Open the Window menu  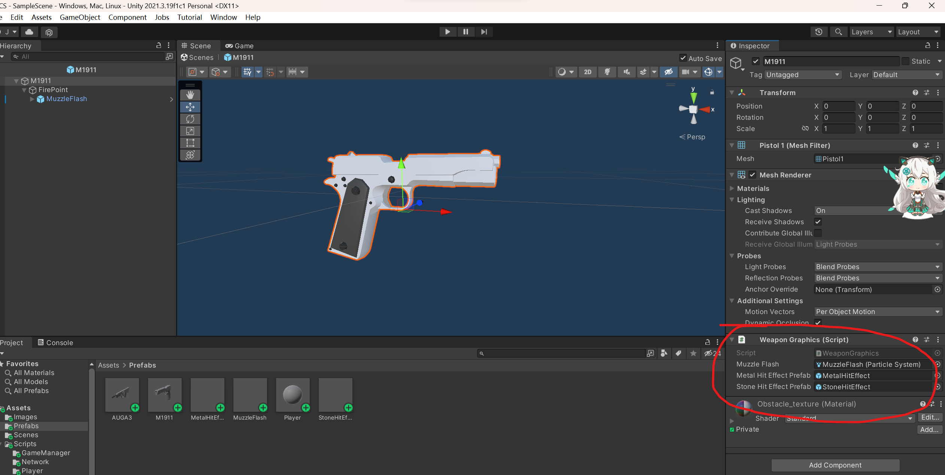pos(224,17)
